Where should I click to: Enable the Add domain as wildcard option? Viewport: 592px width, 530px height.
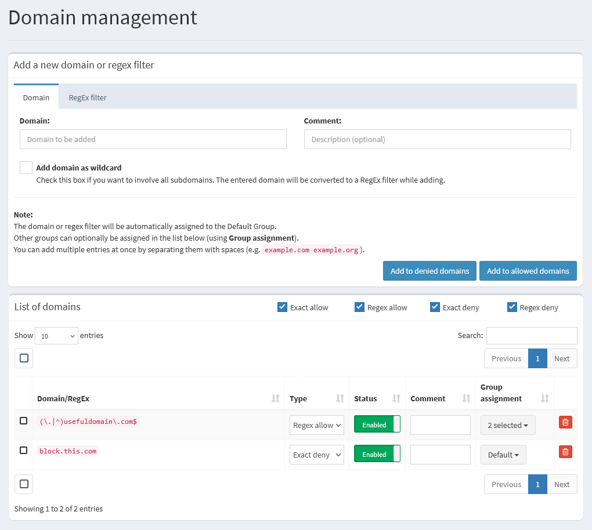click(26, 167)
